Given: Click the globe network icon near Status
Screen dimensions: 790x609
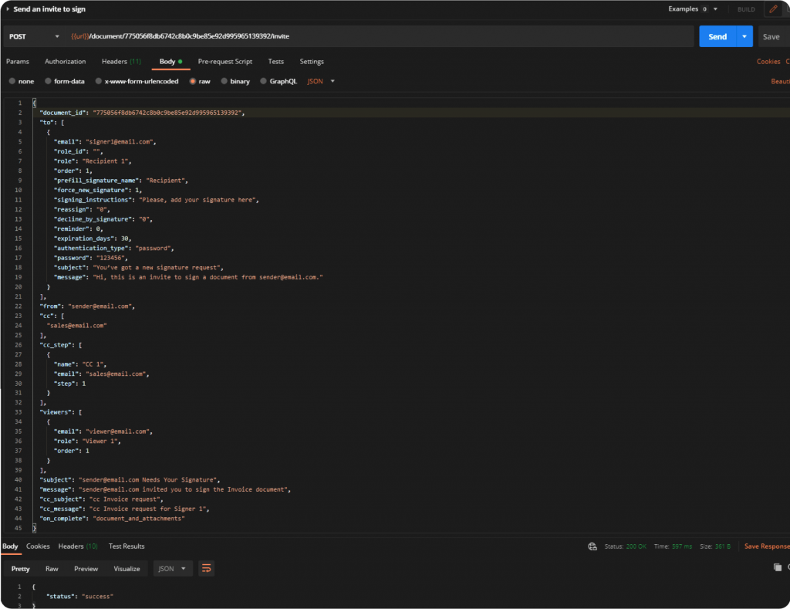Looking at the screenshot, I should (592, 546).
